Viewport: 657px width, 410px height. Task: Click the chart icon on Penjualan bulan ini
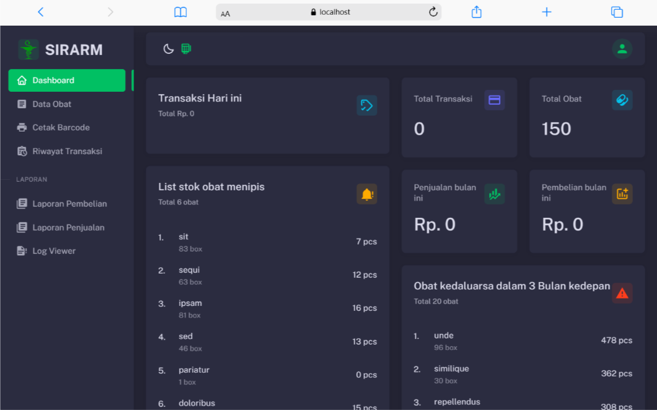[x=495, y=194]
